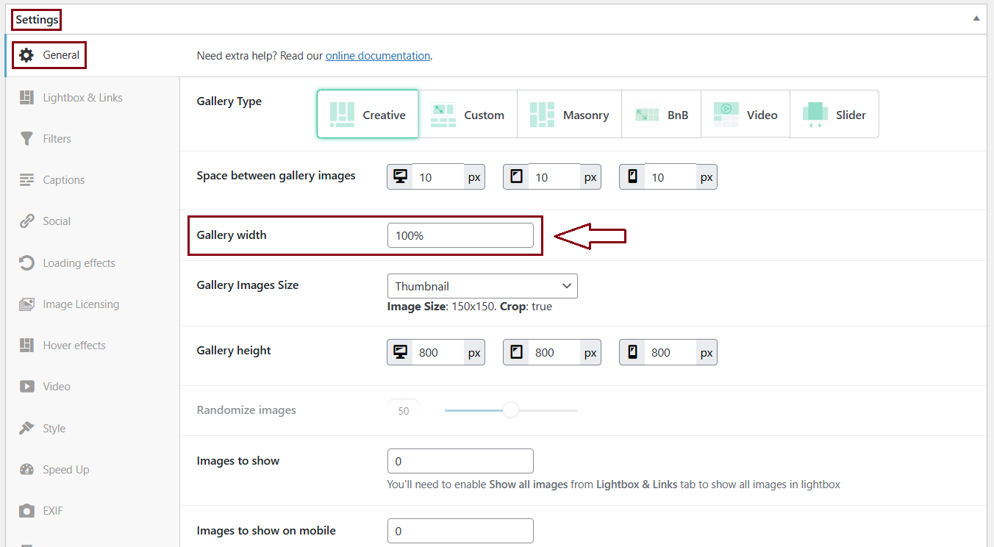This screenshot has height=547, width=994.
Task: Click the Filters funnel icon
Action: click(27, 139)
